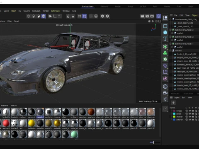Open the Window menu
This screenshot has height=149, width=199.
(66, 11)
